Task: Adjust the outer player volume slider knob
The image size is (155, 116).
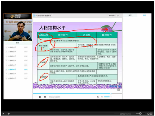Action: tap(140, 114)
